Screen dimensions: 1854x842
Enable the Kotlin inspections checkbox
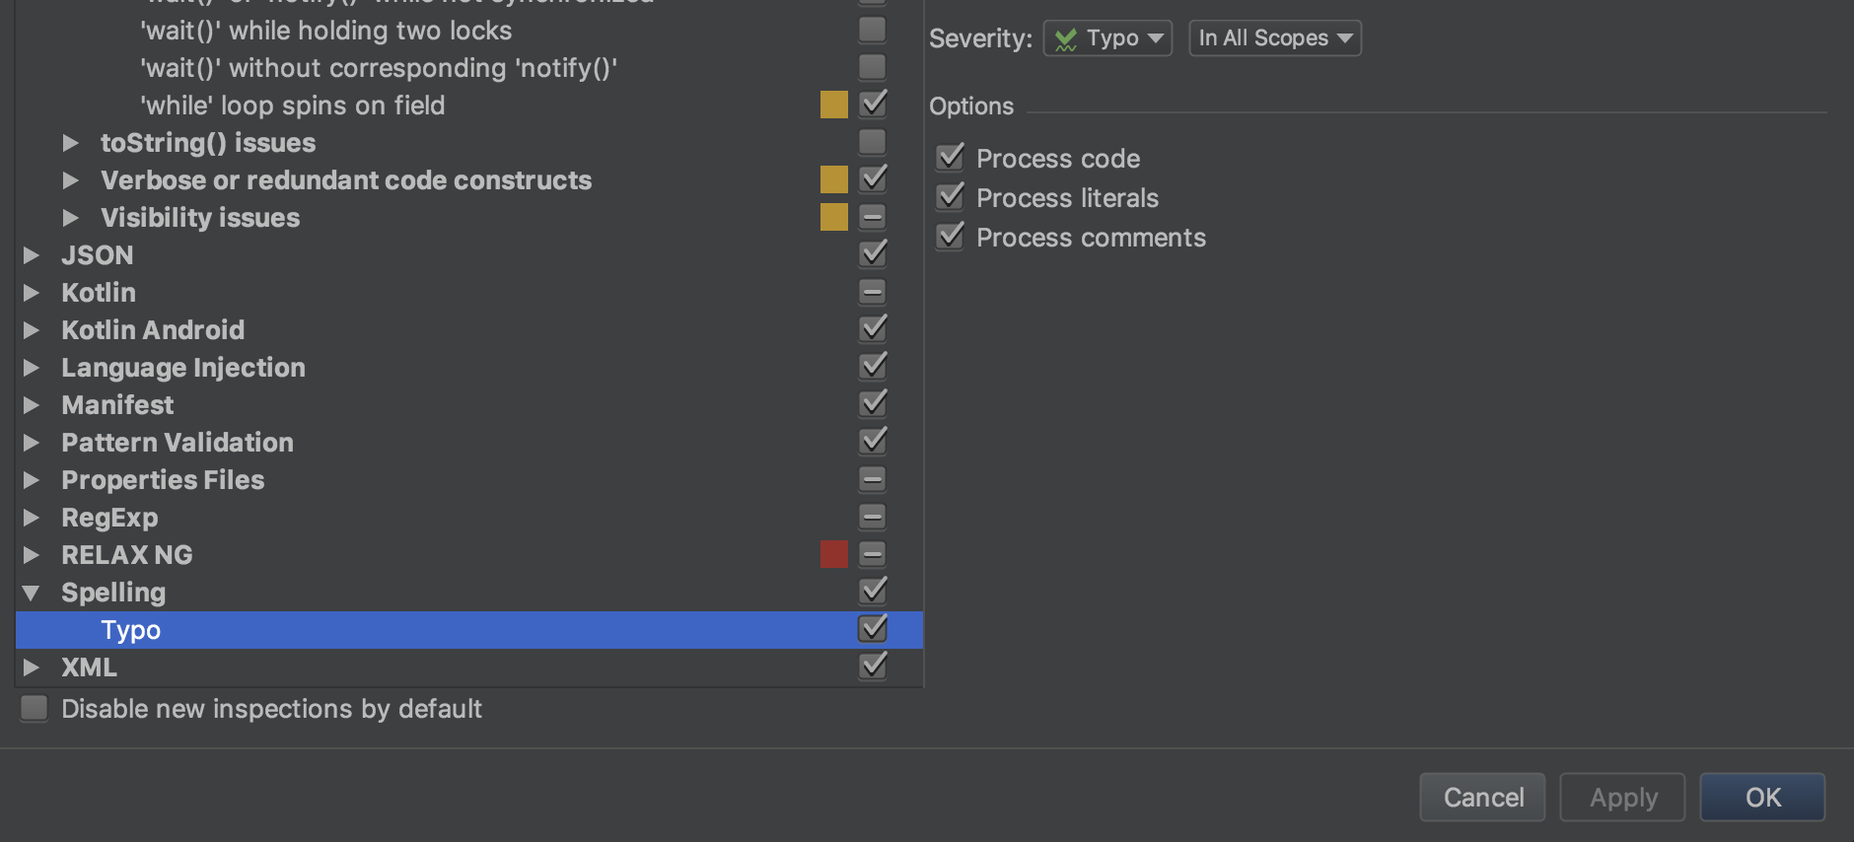click(872, 291)
